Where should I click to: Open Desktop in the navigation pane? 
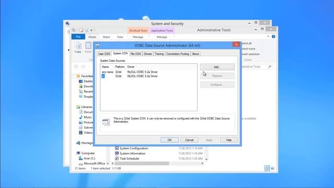point(86,81)
